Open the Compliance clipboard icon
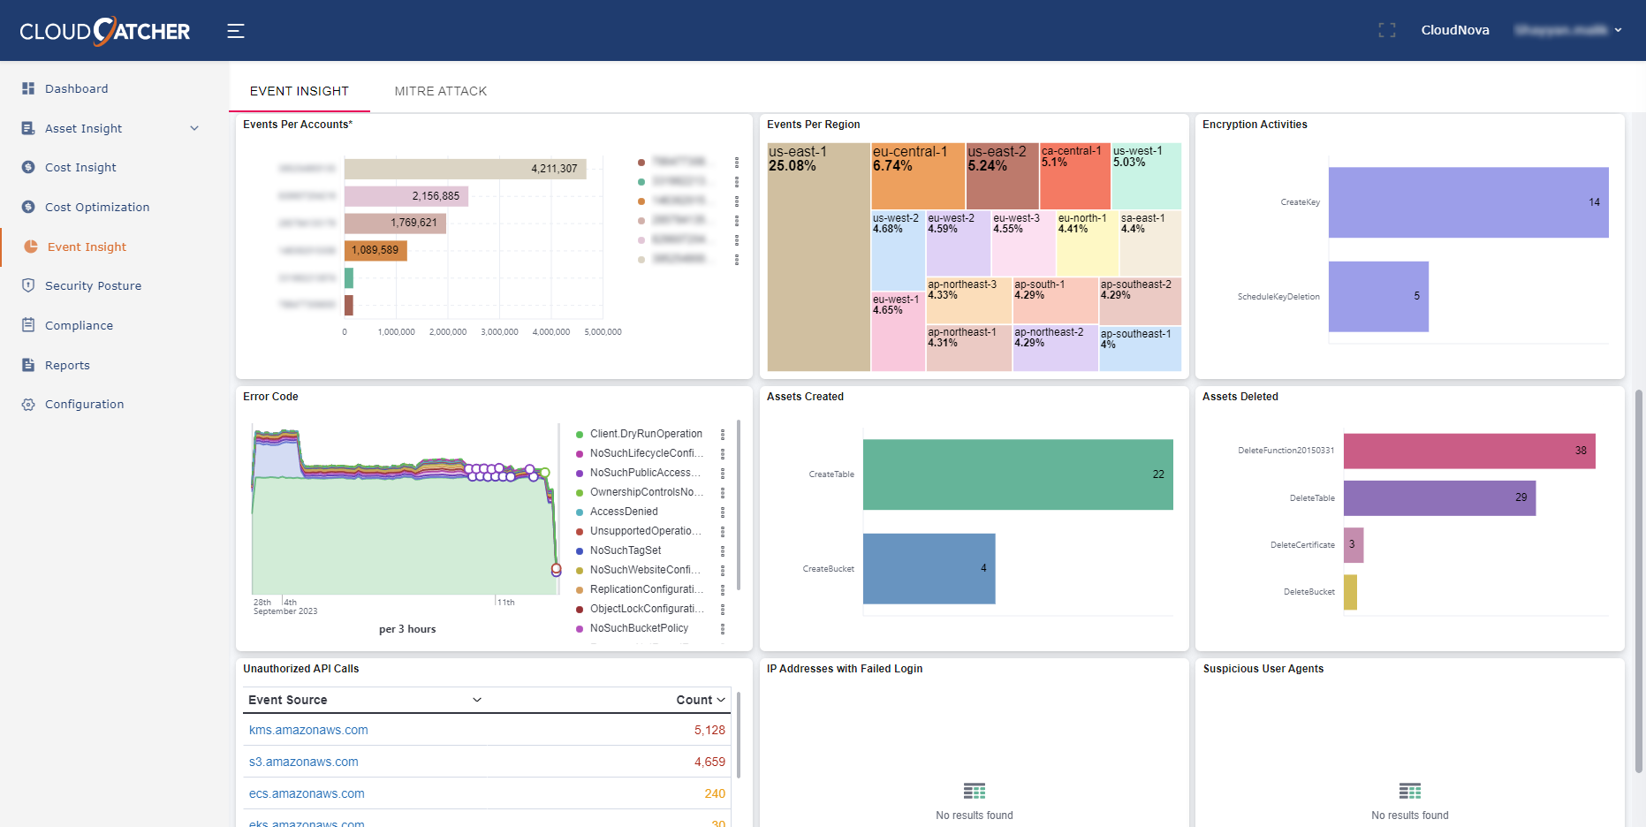 point(28,325)
